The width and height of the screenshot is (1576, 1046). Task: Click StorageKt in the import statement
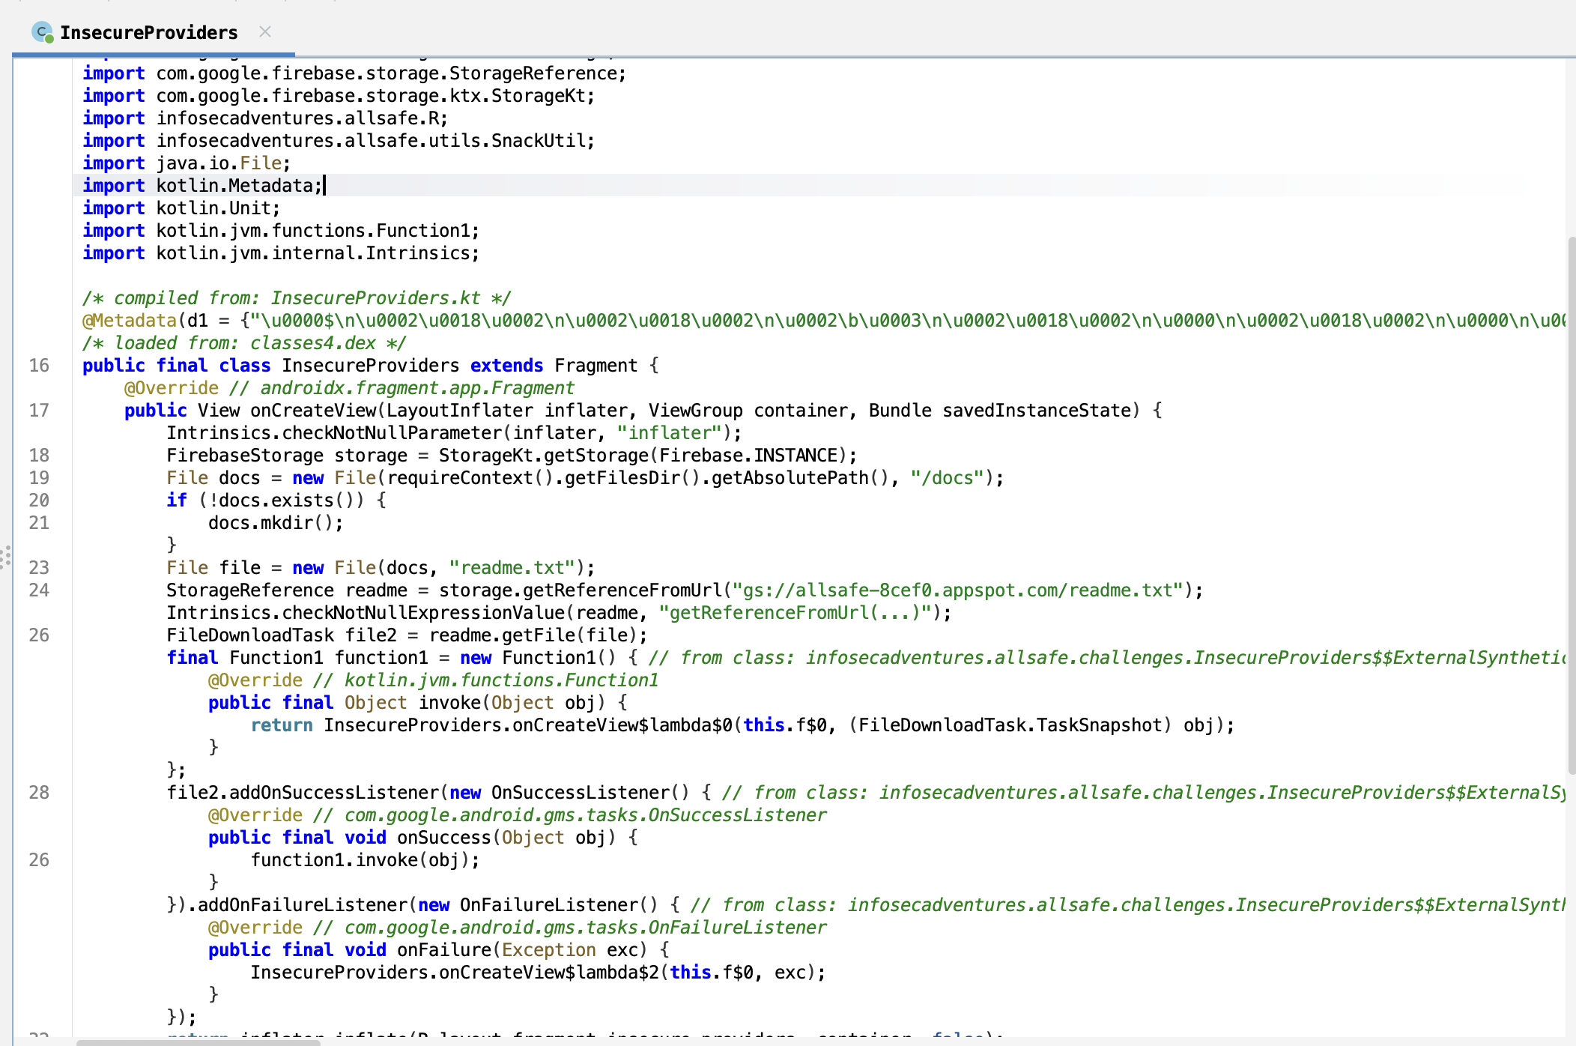pyautogui.click(x=538, y=96)
